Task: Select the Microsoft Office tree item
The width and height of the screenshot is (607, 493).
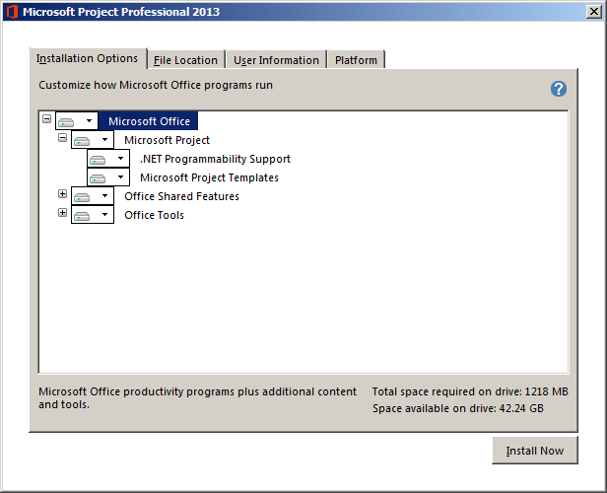Action: pyautogui.click(x=149, y=121)
